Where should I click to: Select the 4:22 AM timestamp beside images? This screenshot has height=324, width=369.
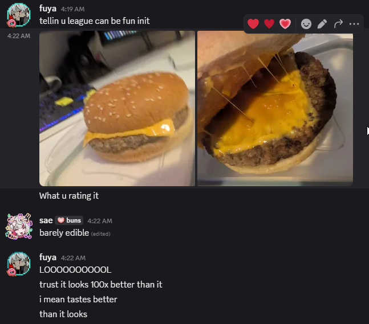click(x=19, y=36)
